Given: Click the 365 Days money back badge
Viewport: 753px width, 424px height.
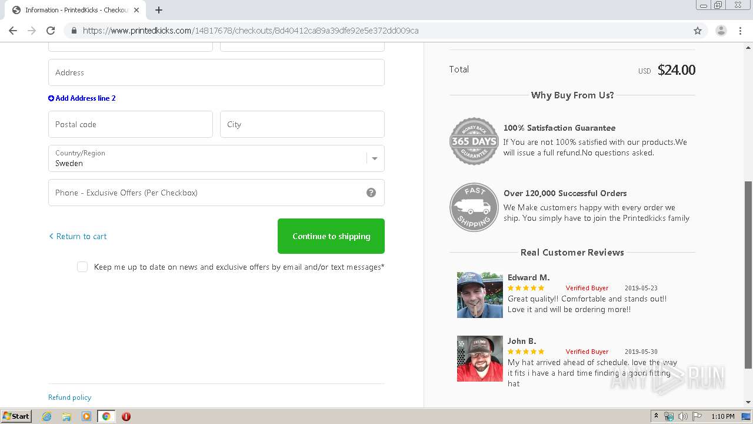Looking at the screenshot, I should (474, 141).
